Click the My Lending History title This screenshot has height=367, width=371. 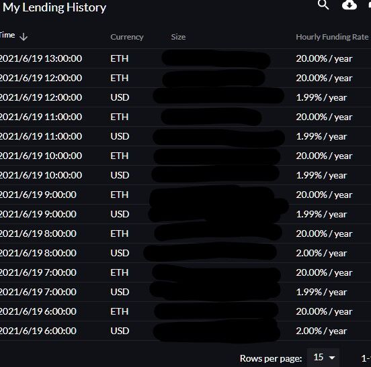click(x=54, y=7)
